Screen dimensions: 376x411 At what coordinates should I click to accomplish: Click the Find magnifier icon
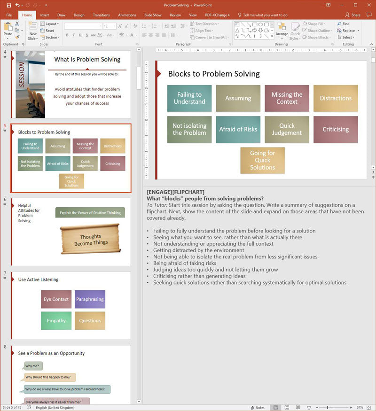click(339, 24)
